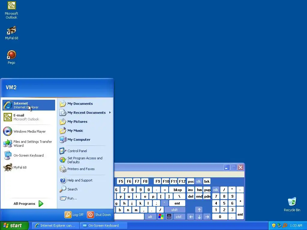This screenshot has width=307, height=230.
Task: Click the security shield tray icon
Action: 274,226
